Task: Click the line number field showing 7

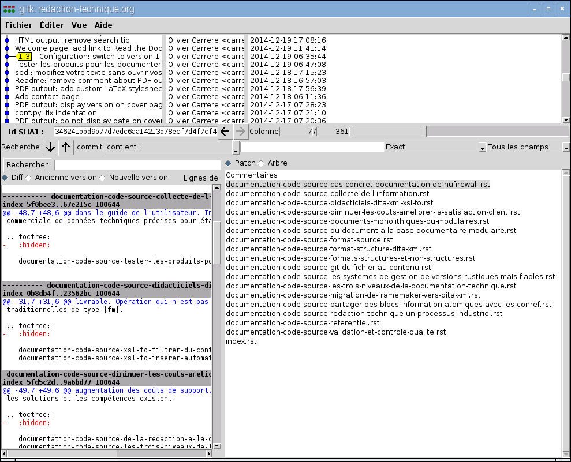Action: (296, 132)
